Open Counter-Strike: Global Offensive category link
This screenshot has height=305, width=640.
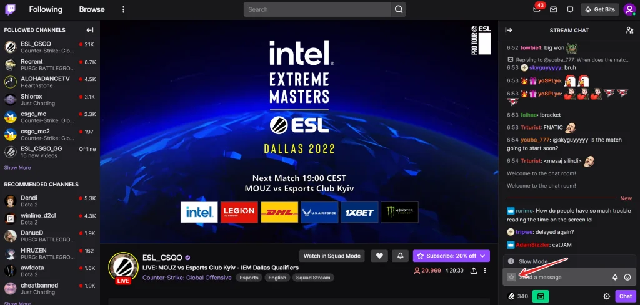pyautogui.click(x=187, y=278)
